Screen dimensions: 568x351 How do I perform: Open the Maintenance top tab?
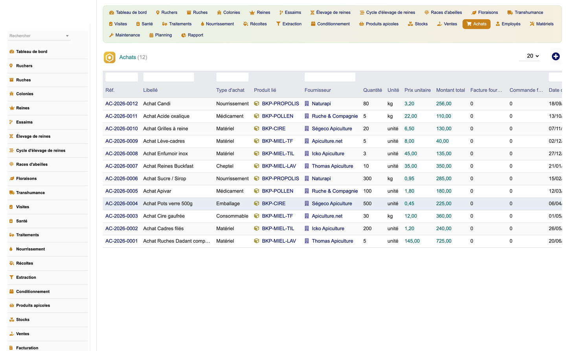[124, 35]
